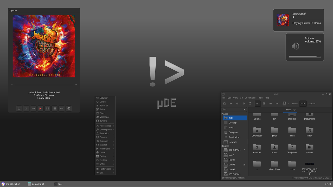This screenshot has height=187, width=333.
Task: Click the fast-forward arrows right of seek bar
Action: coord(76,85)
